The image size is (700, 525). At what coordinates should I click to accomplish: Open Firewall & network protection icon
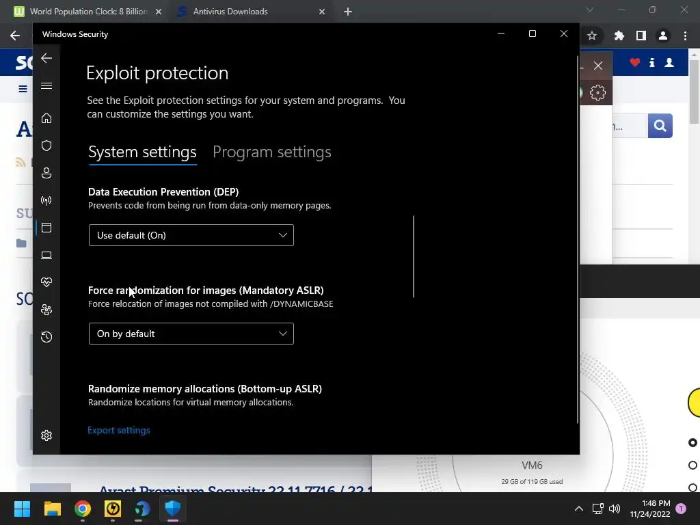[x=46, y=200]
